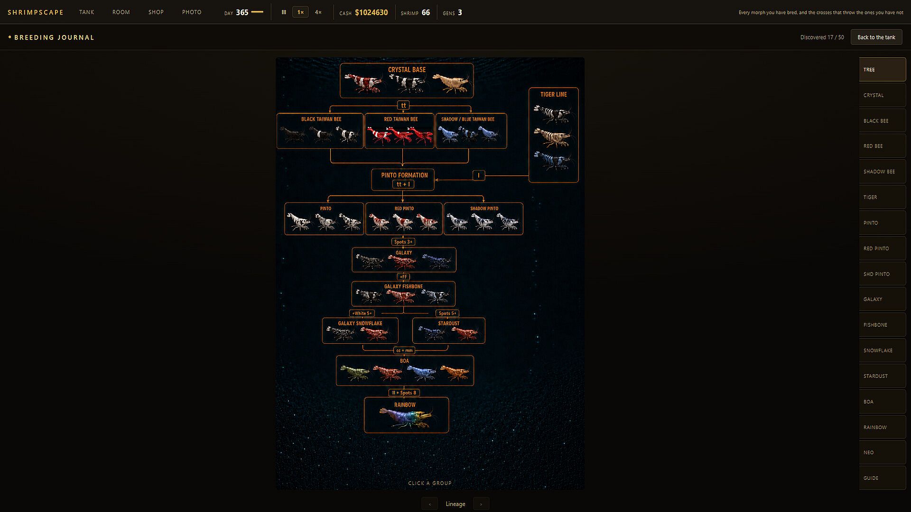
Task: Set game speed to 1×
Action: 300,12
